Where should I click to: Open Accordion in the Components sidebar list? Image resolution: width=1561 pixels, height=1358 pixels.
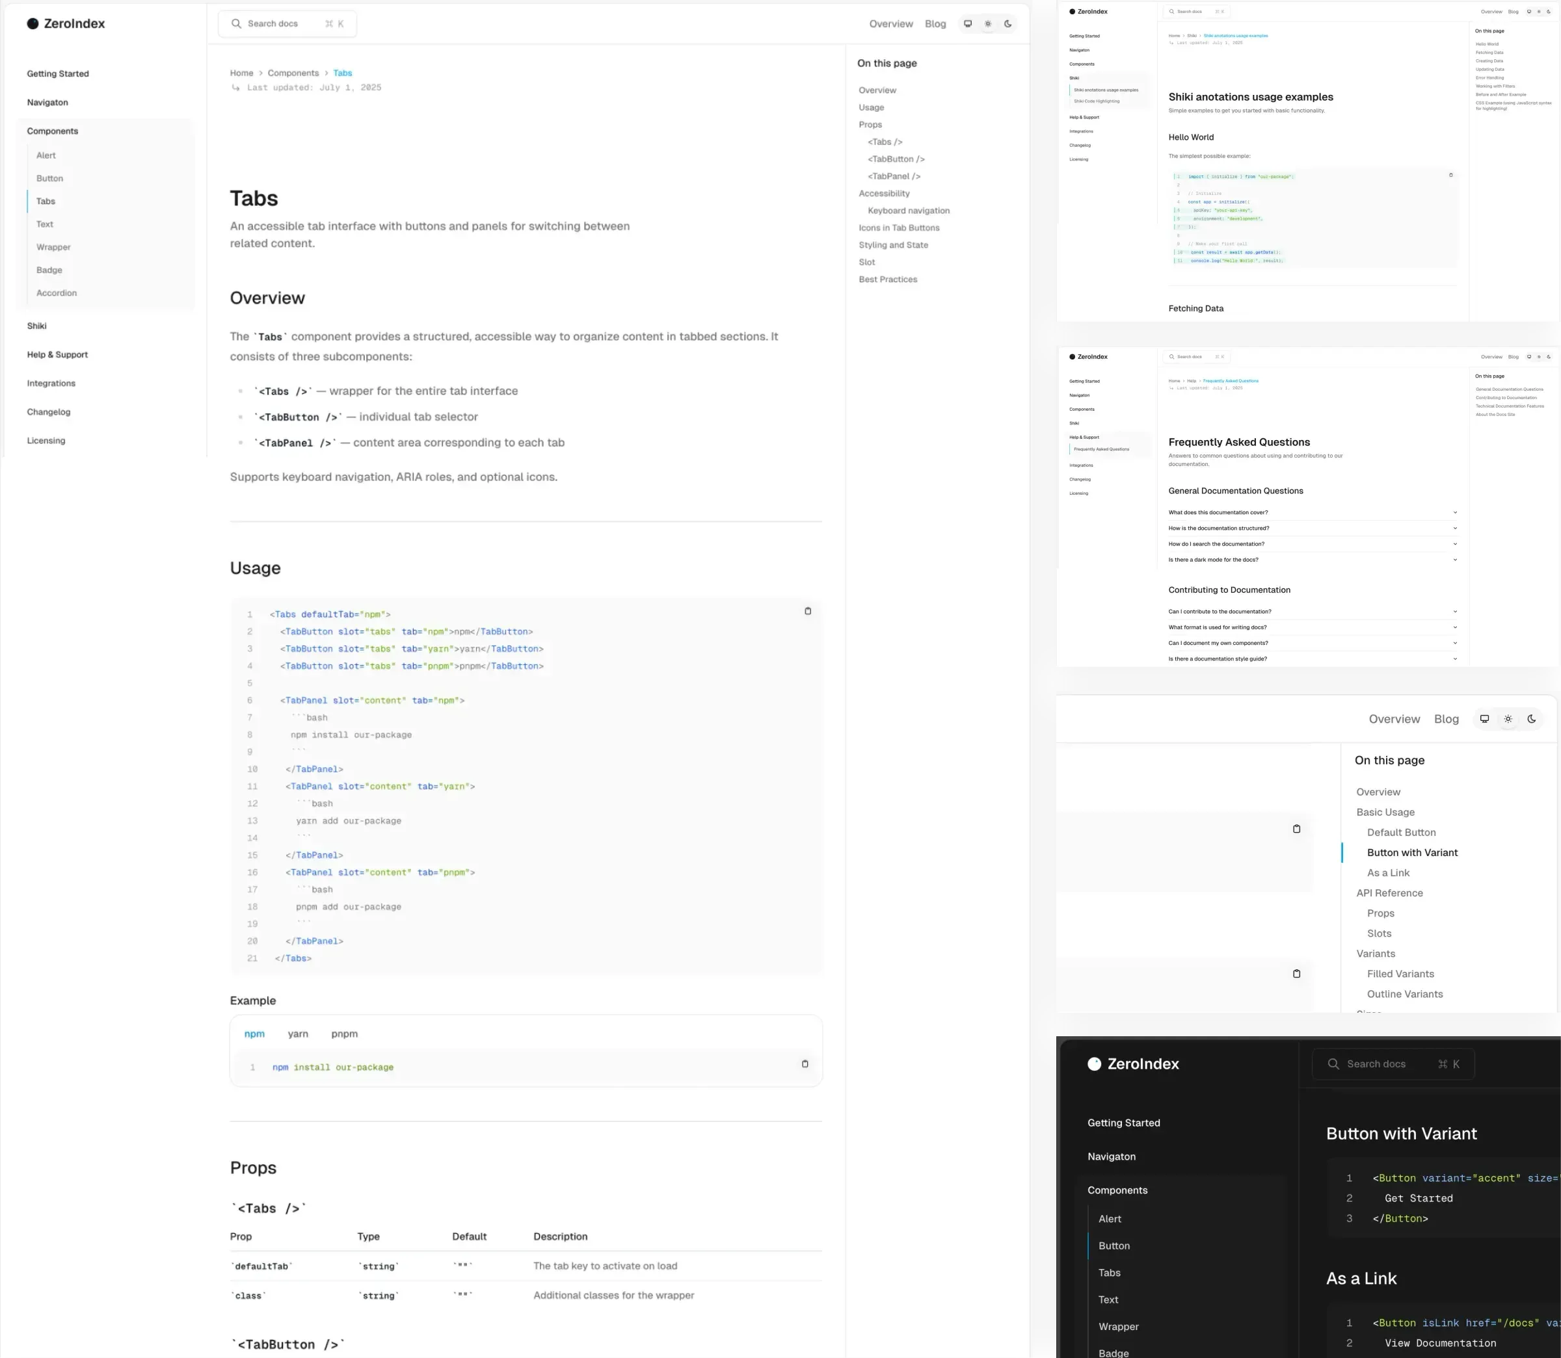pyautogui.click(x=56, y=293)
